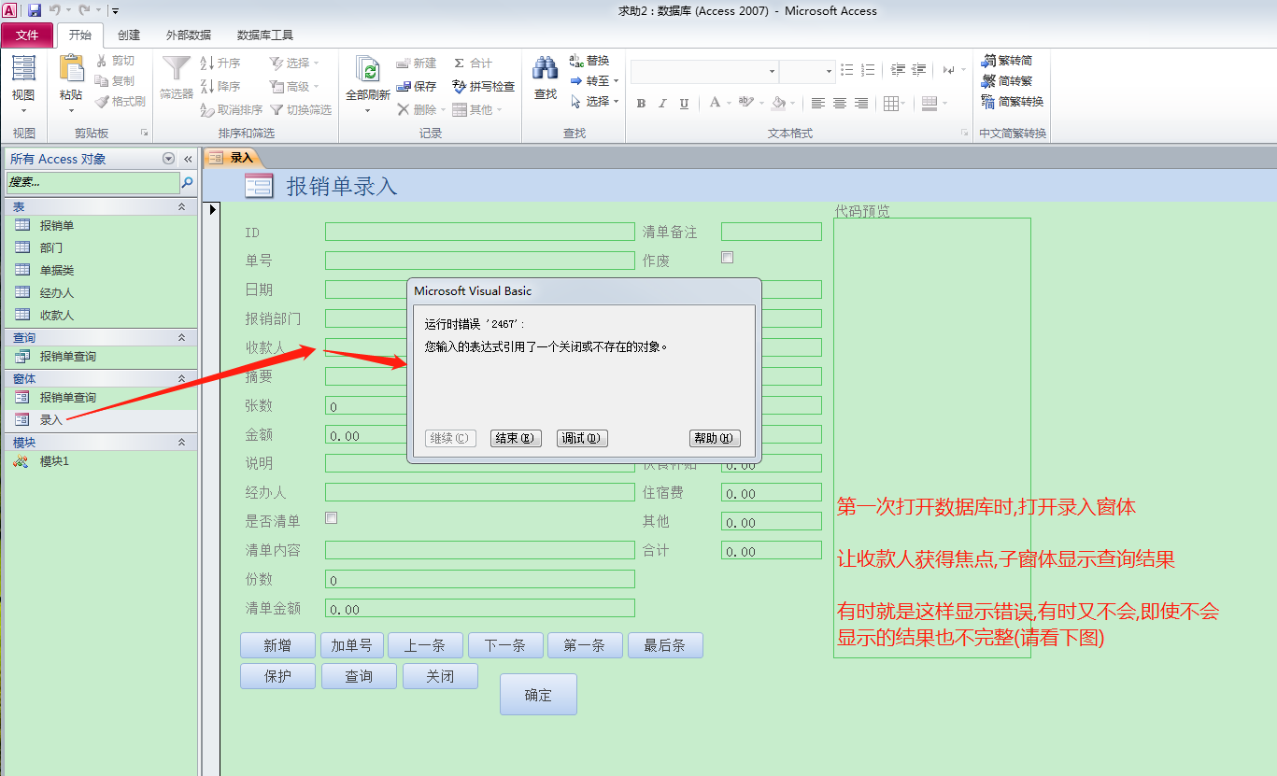Image resolution: width=1277 pixels, height=776 pixels.
Task: Click the Save icon in quick access toolbar
Action: (35, 10)
